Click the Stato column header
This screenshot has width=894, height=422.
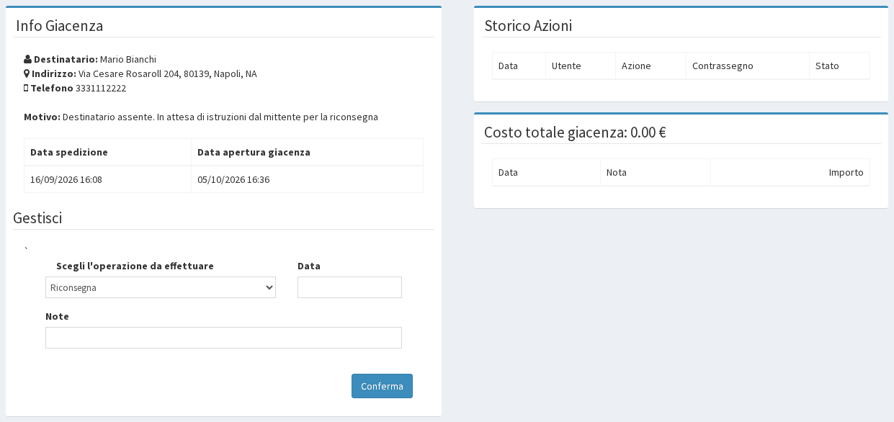839,66
